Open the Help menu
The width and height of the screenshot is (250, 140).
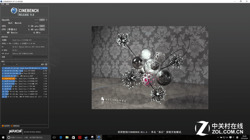pos(7,4)
